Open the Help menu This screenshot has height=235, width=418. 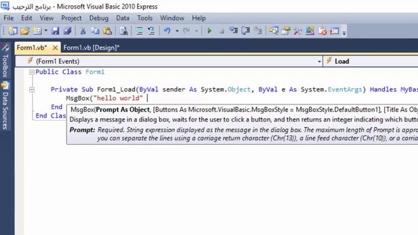coord(199,18)
